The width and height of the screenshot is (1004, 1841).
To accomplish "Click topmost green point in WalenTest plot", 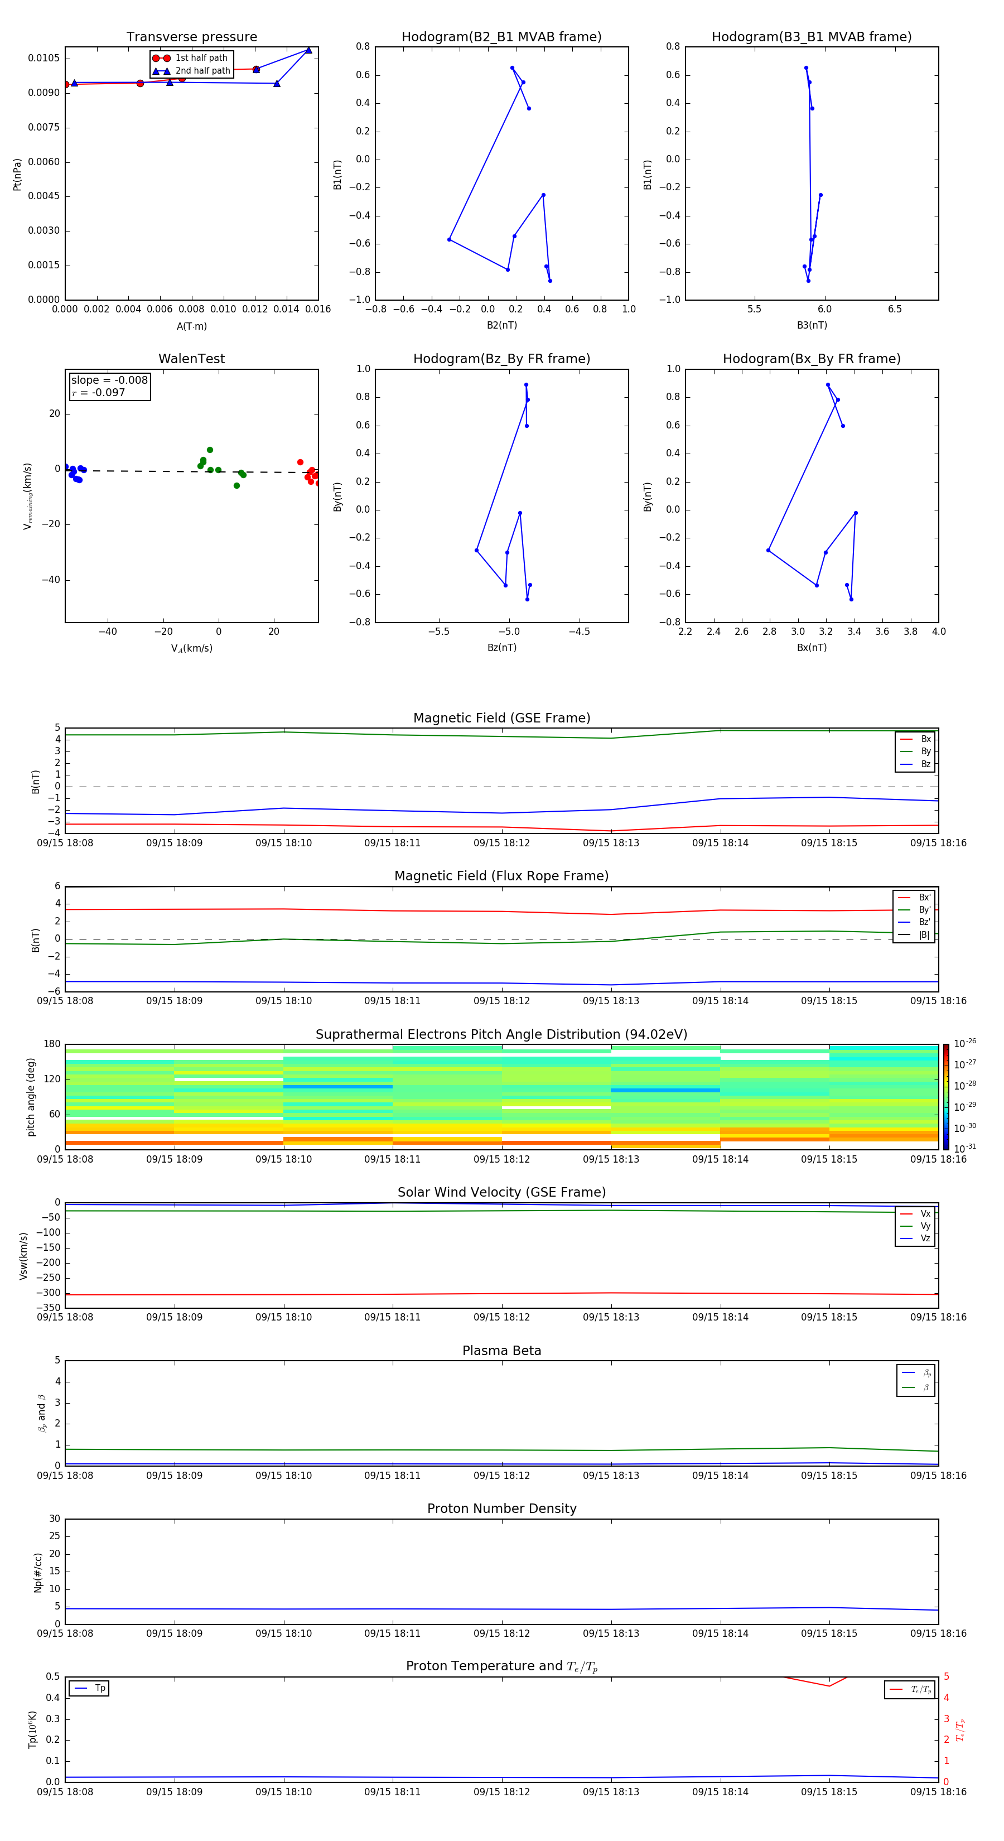I will 210,450.
